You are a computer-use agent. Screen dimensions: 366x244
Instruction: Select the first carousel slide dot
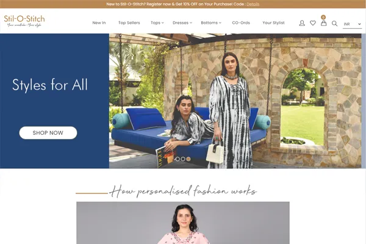[178, 159]
